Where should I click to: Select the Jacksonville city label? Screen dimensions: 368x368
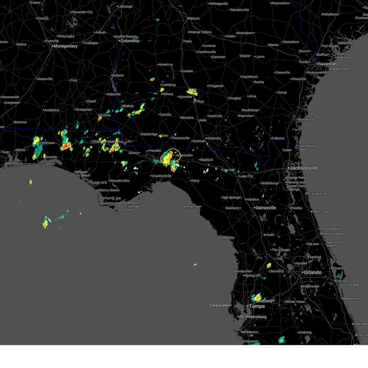[304, 168]
